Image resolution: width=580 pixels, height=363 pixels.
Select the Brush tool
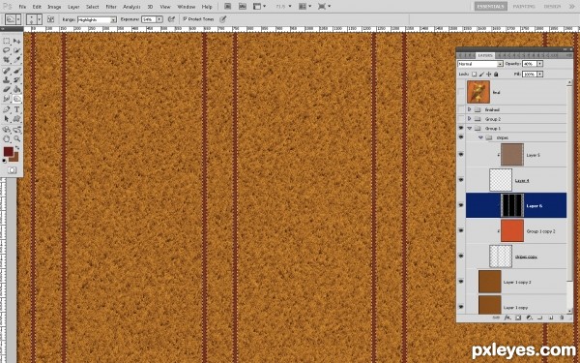(17, 71)
